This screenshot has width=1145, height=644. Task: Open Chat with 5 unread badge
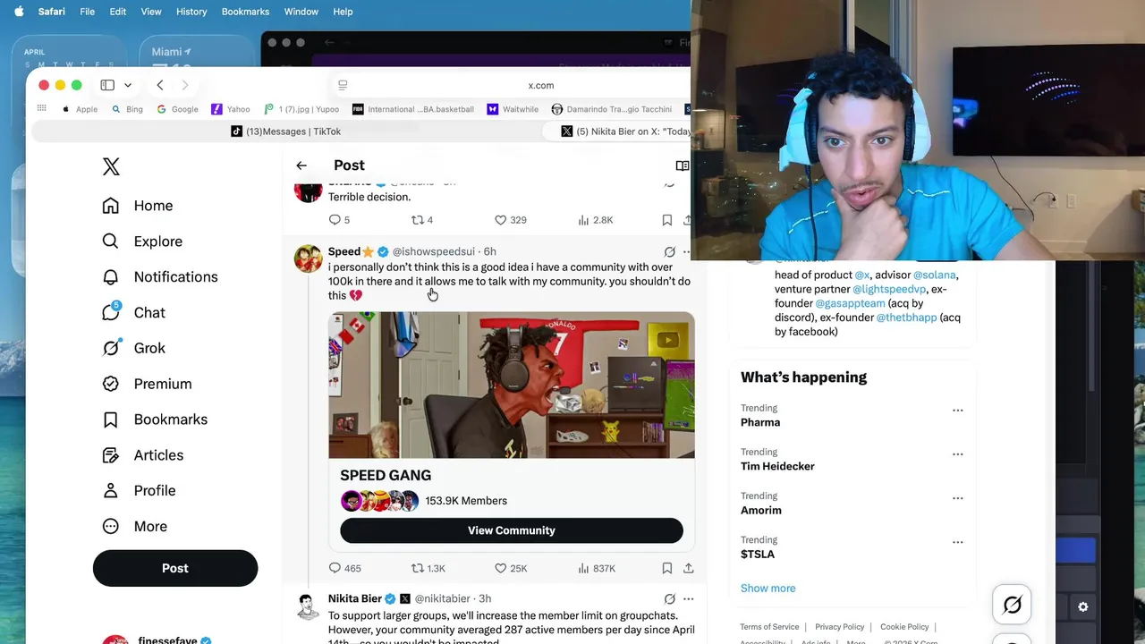coord(134,312)
